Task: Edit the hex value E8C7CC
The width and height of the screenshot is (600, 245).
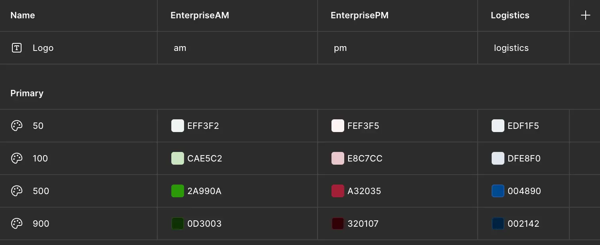Action: coord(365,159)
